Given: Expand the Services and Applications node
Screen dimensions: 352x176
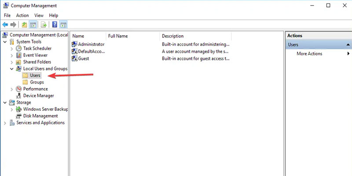Looking at the screenshot, I should [5, 123].
